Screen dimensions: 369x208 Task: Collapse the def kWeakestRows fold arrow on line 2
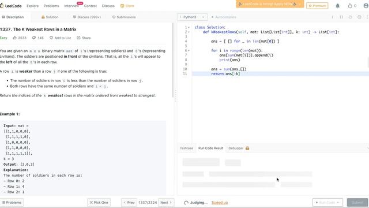(x=189, y=32)
